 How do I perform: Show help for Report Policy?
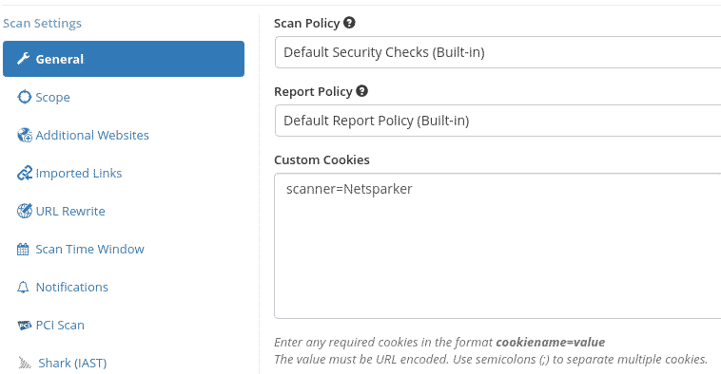(361, 91)
